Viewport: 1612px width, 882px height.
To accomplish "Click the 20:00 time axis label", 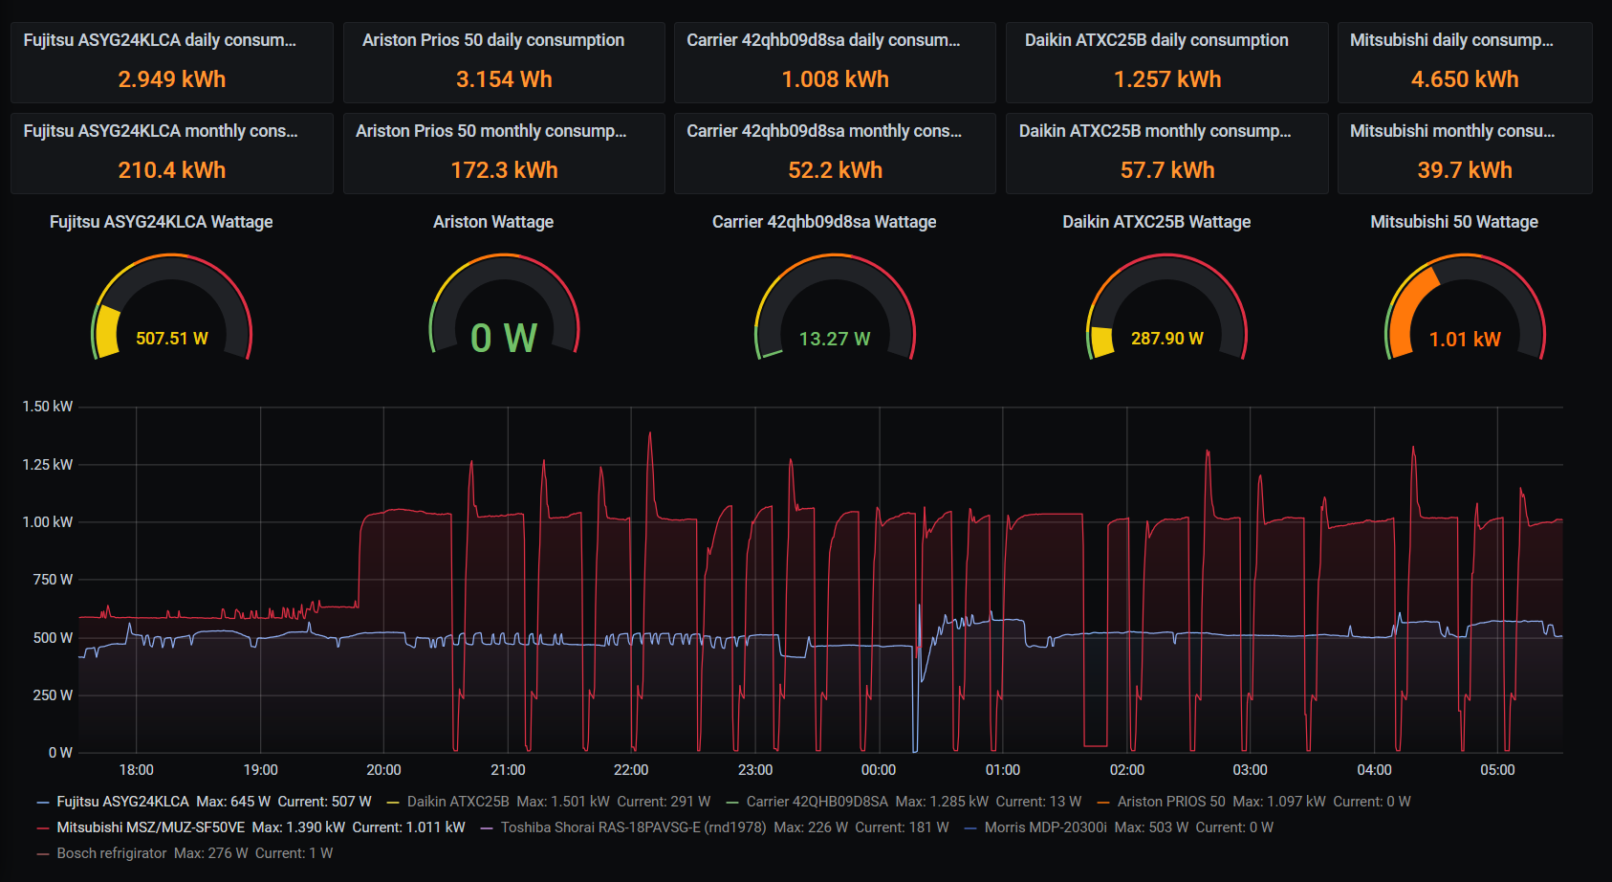I will [x=383, y=770].
